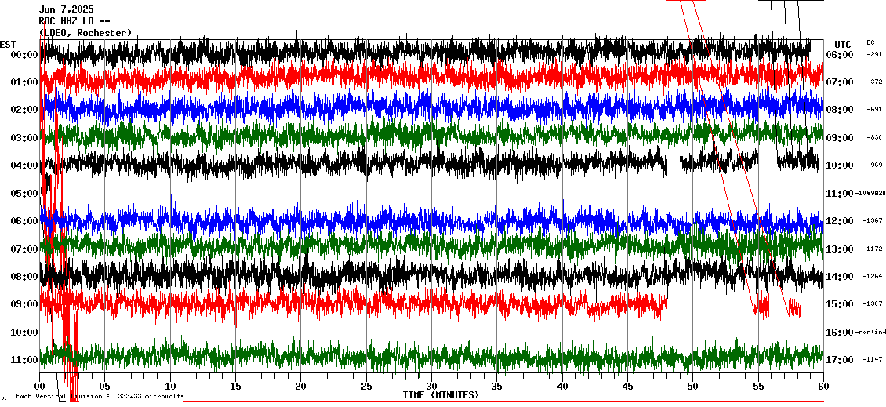
Task: Click the 30 minute tick label
Action: (x=431, y=386)
